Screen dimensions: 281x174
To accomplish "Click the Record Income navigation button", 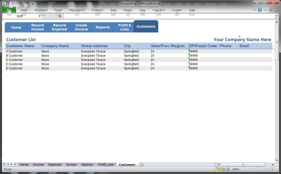I will pyautogui.click(x=38, y=27).
